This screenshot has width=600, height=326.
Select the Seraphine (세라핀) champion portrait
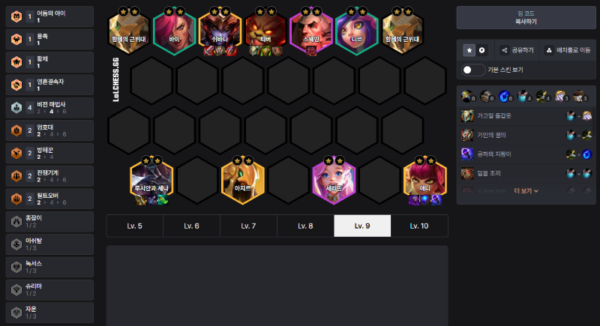click(x=334, y=181)
